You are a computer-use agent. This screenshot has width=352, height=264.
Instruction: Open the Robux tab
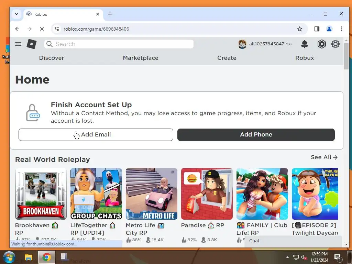click(x=305, y=58)
